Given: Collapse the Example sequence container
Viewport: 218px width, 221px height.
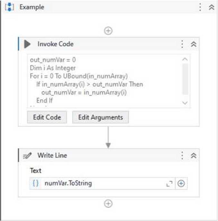Looking at the screenshot, I should [211, 7].
